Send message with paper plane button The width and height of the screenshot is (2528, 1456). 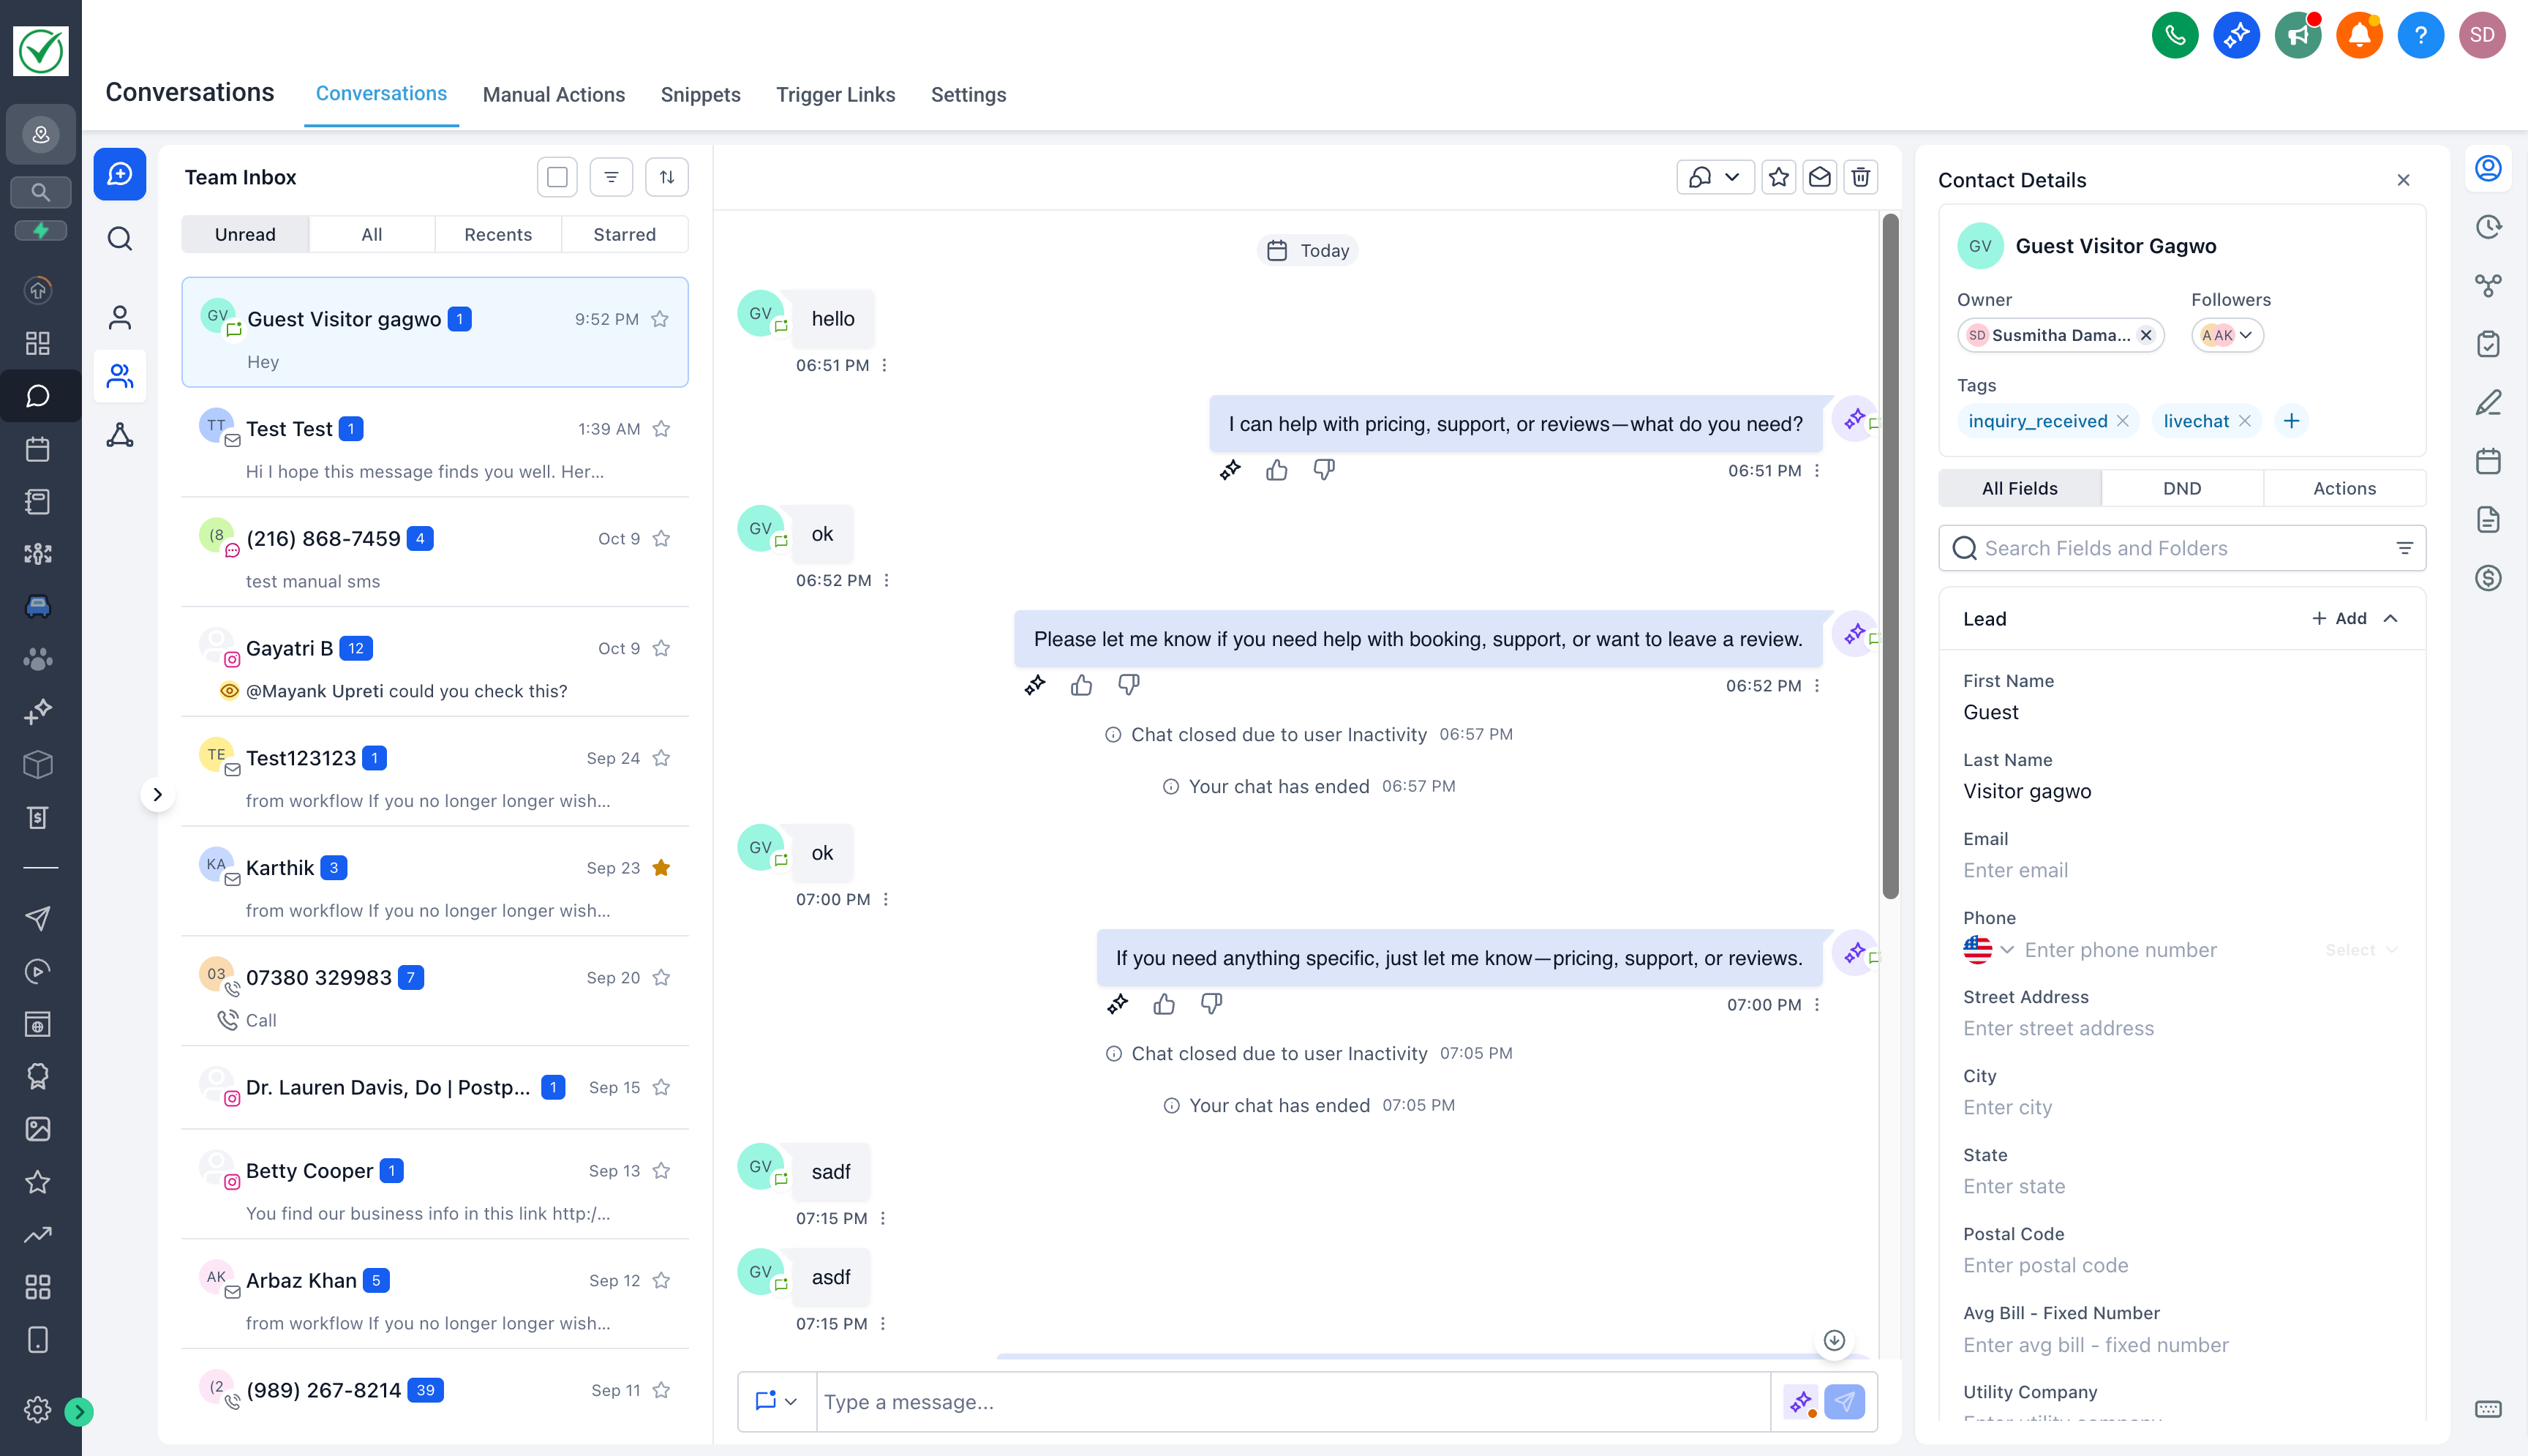click(x=1844, y=1402)
